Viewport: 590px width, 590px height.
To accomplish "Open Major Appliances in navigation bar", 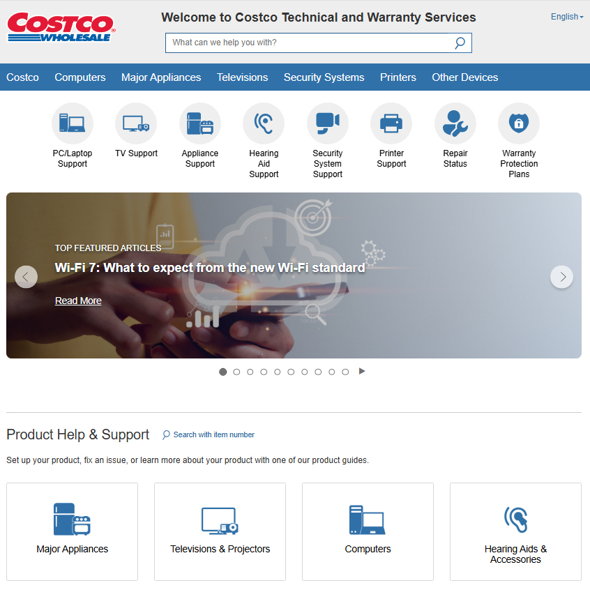I will pyautogui.click(x=161, y=77).
